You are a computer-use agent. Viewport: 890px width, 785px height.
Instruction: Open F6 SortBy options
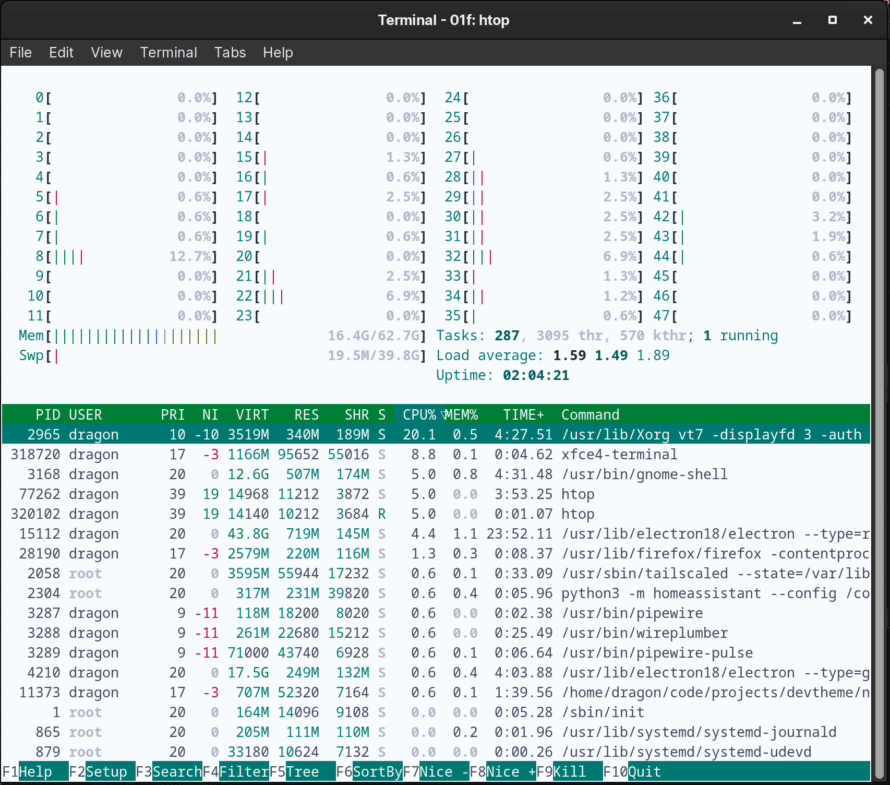369,771
